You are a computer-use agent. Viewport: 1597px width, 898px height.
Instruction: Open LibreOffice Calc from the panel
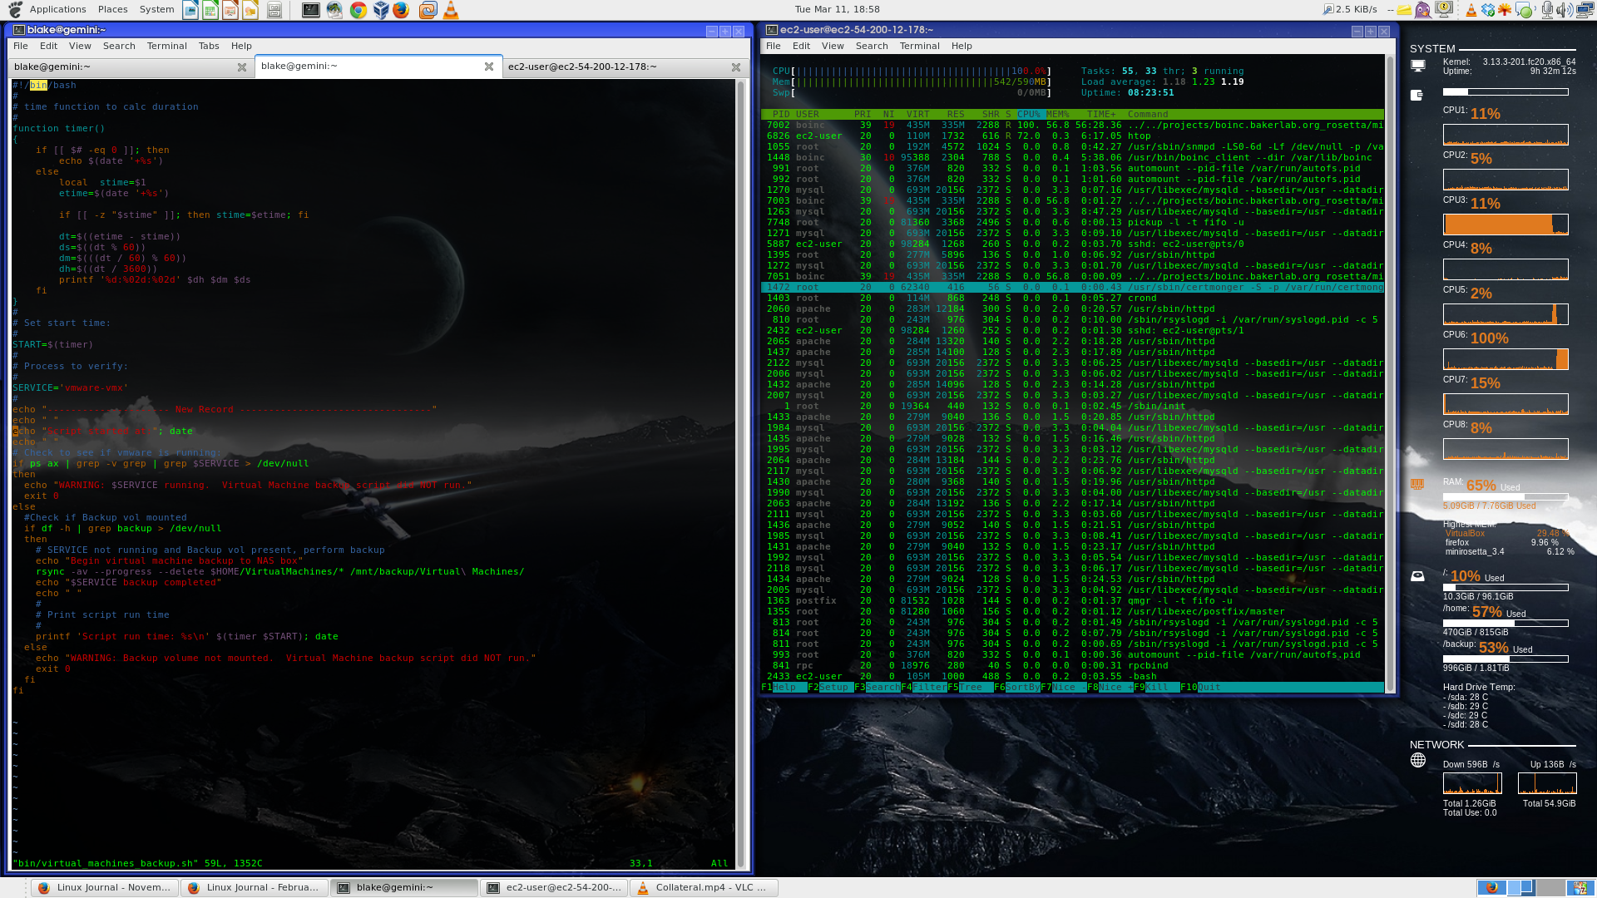pos(210,9)
